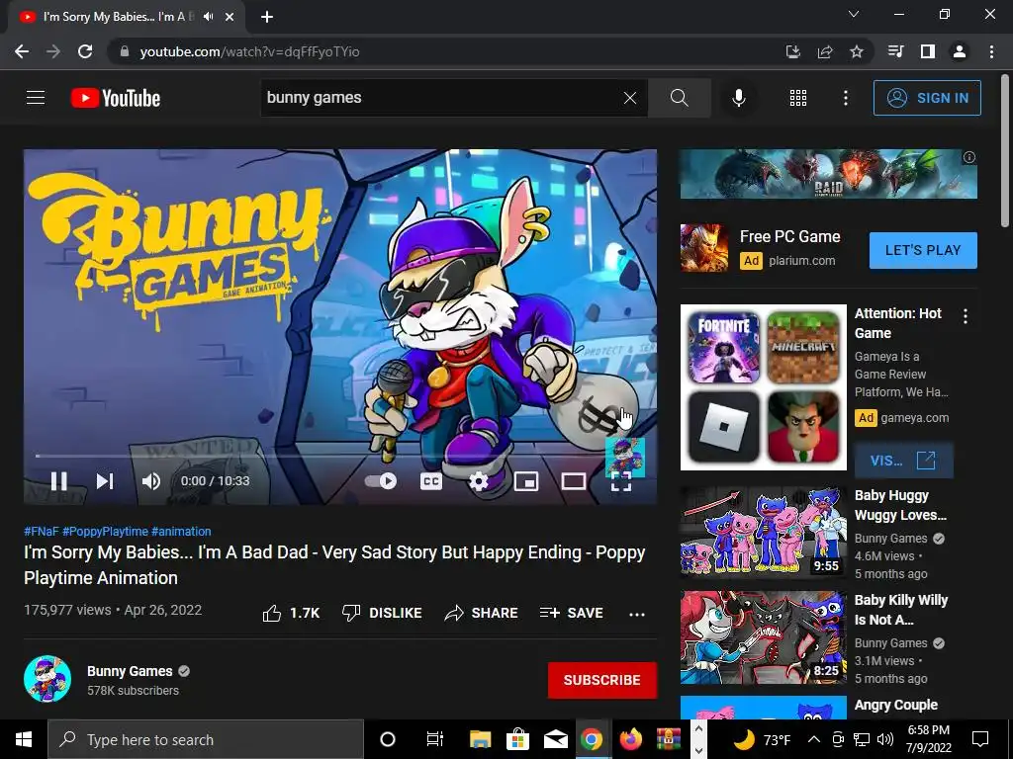Open the channel watermark in player corner

tap(625, 457)
